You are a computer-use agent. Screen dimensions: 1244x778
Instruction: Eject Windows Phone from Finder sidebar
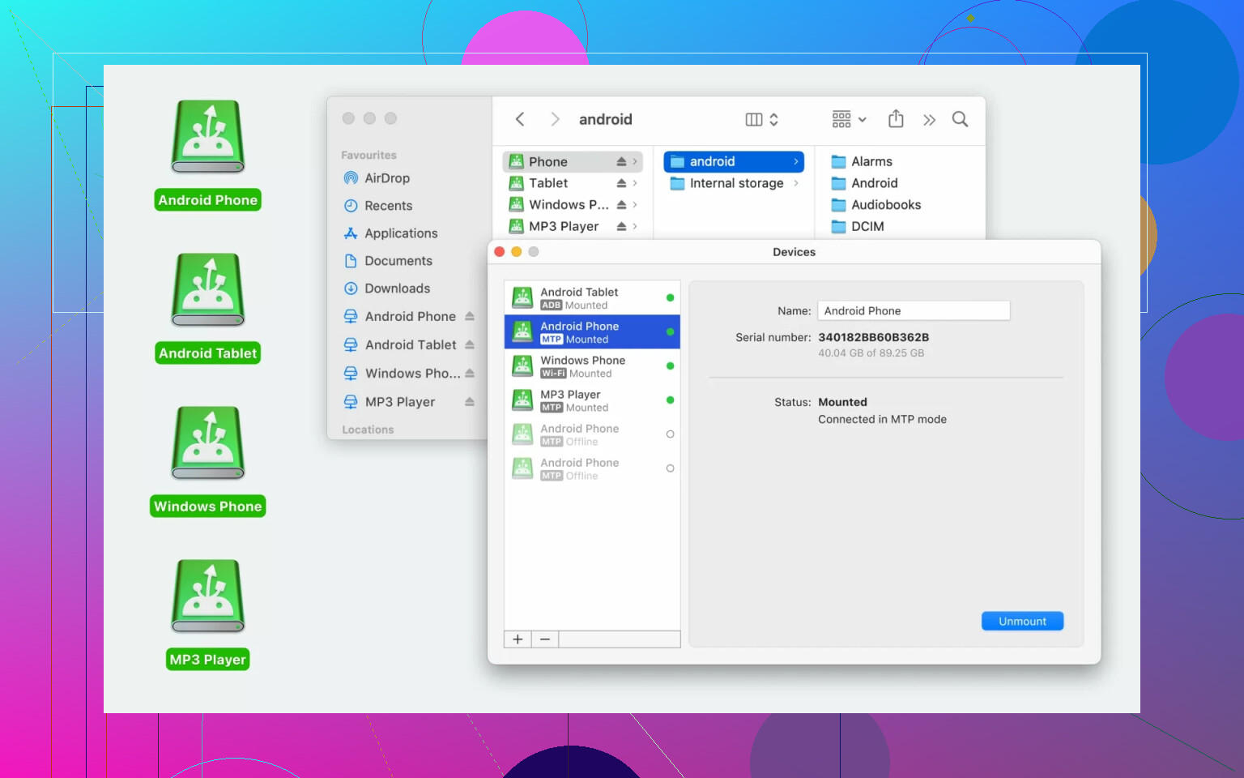tap(470, 374)
